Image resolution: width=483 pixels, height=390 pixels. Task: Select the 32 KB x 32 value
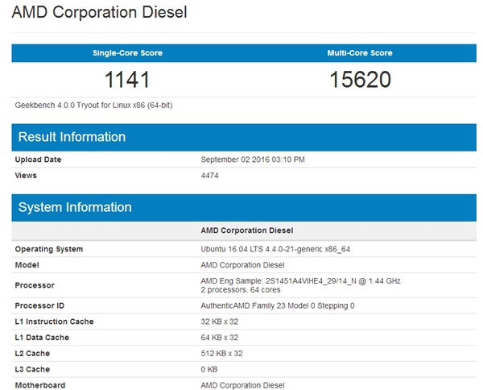tap(220, 322)
